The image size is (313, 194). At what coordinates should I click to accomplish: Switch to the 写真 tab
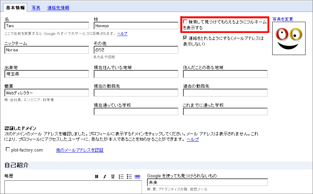(x=36, y=8)
